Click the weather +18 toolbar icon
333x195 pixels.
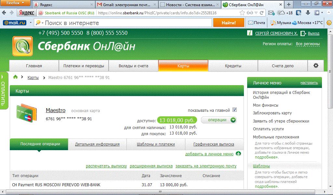[285, 13]
